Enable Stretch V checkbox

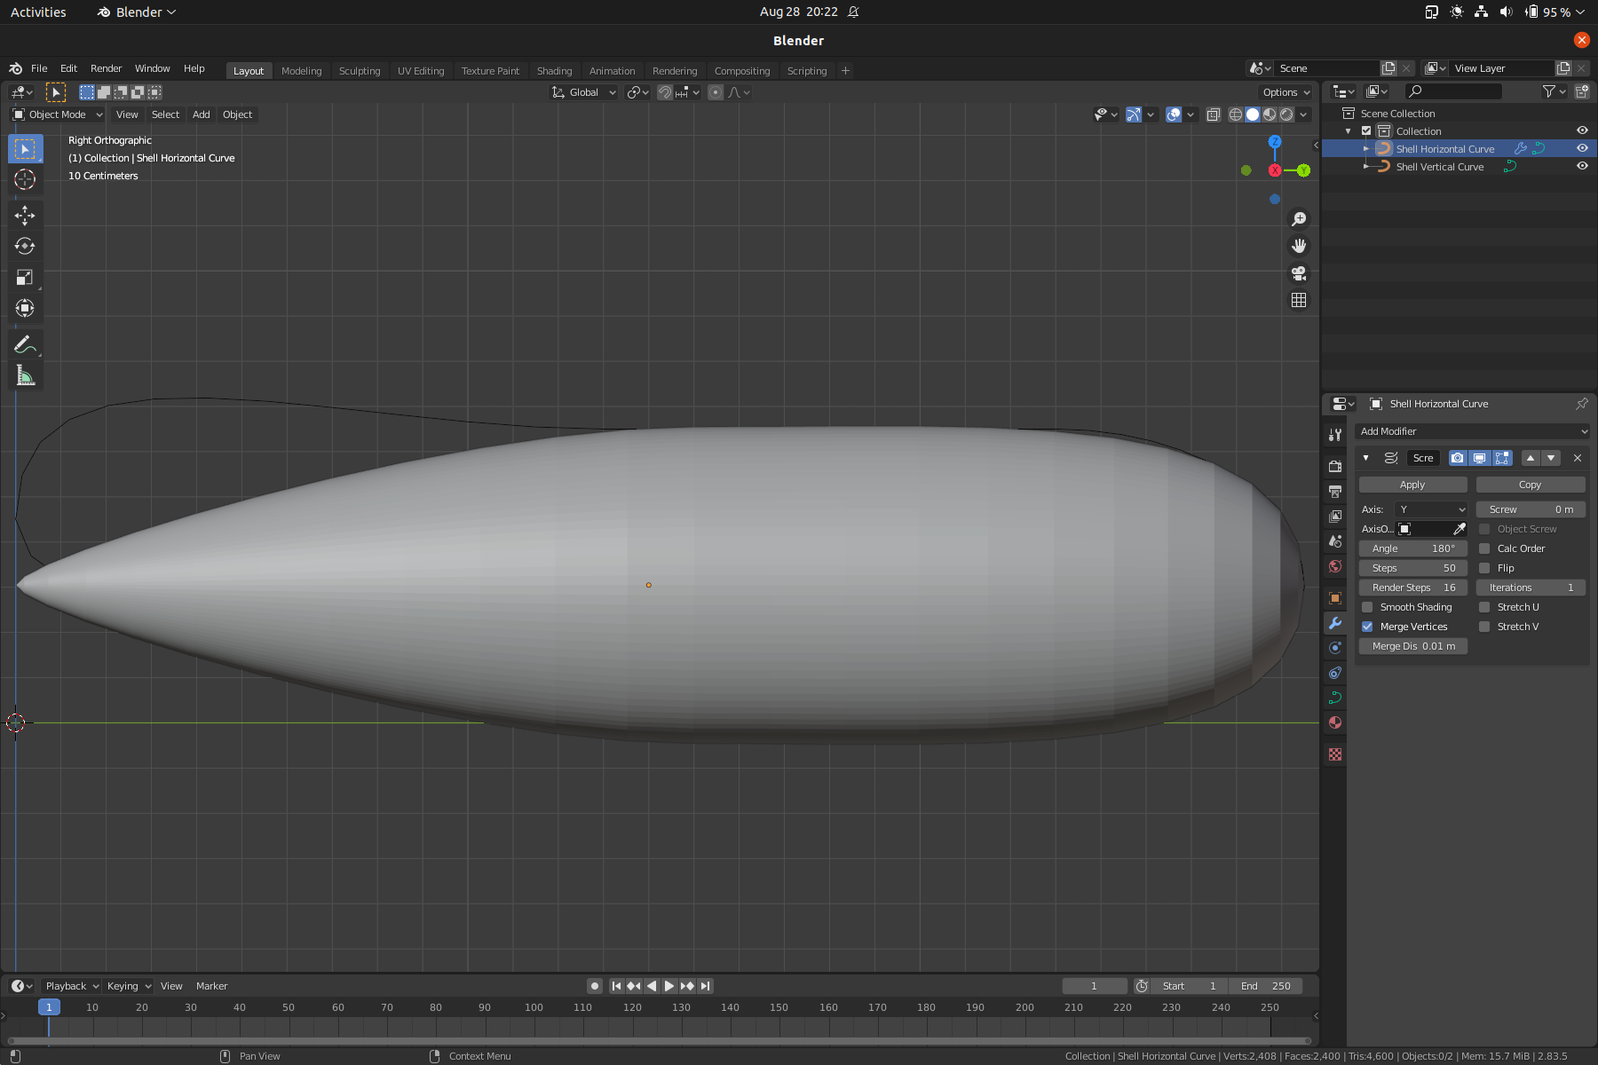(1484, 627)
